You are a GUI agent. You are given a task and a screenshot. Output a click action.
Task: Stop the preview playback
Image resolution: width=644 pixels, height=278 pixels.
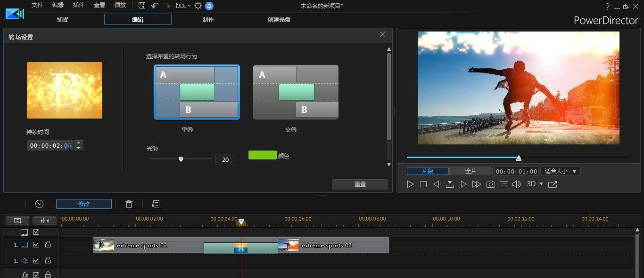pos(423,184)
